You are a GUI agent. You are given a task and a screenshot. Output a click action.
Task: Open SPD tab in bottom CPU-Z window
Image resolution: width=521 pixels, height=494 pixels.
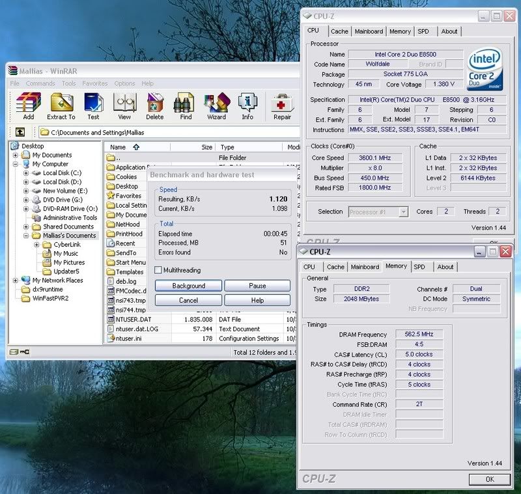[419, 267]
